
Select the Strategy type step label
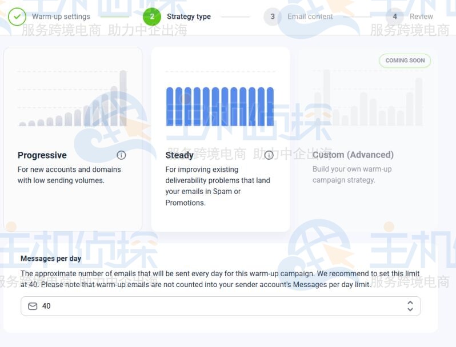click(189, 17)
